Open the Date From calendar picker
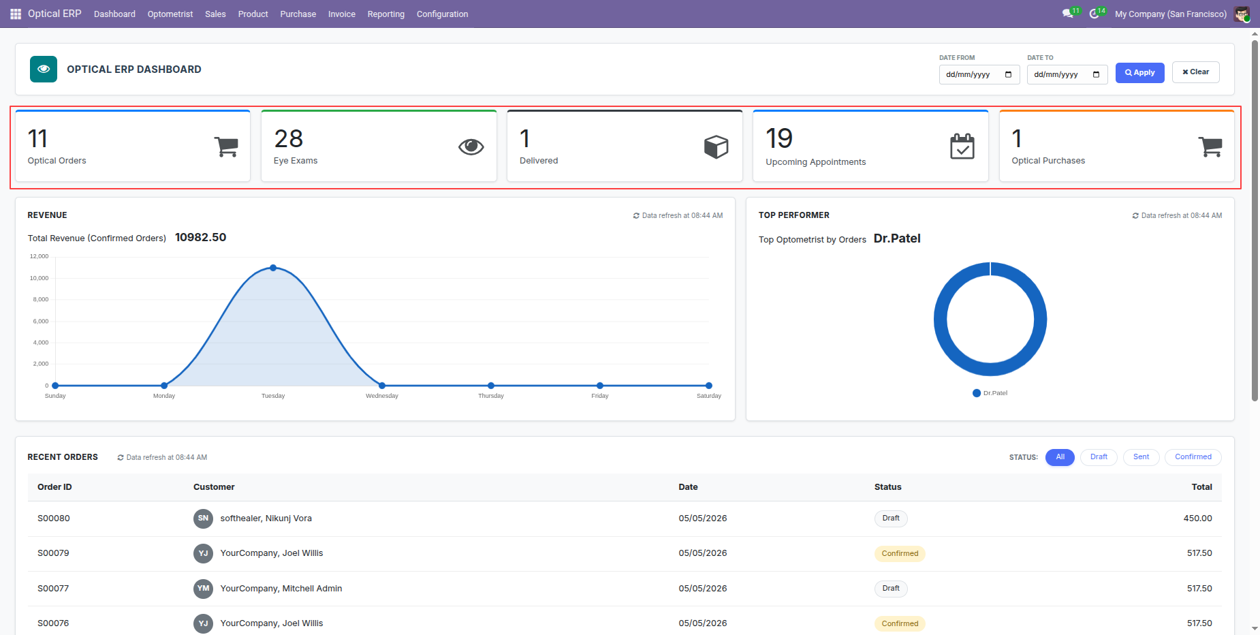 coord(1009,74)
